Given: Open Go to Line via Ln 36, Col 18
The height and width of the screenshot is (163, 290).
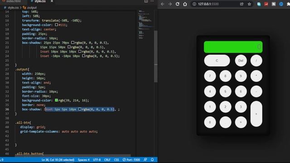Looking at the screenshot, I should point(58,160).
